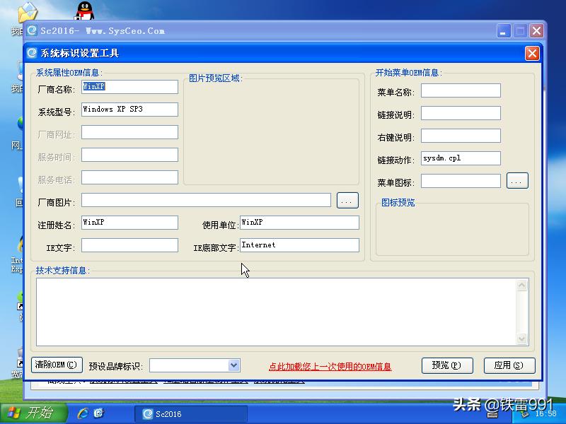Click the 厂商名称 field containing WinXP
This screenshot has width=566, height=424.
(x=129, y=86)
